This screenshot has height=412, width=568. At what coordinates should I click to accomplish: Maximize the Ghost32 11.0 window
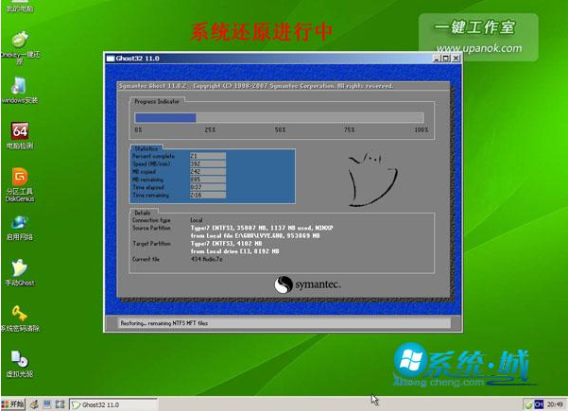(446, 59)
